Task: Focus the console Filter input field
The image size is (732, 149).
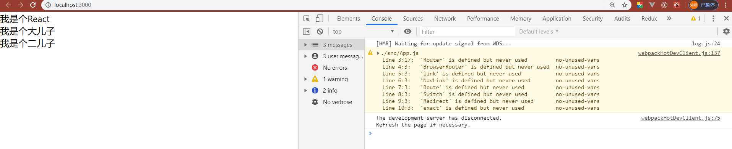Action: 467,32
